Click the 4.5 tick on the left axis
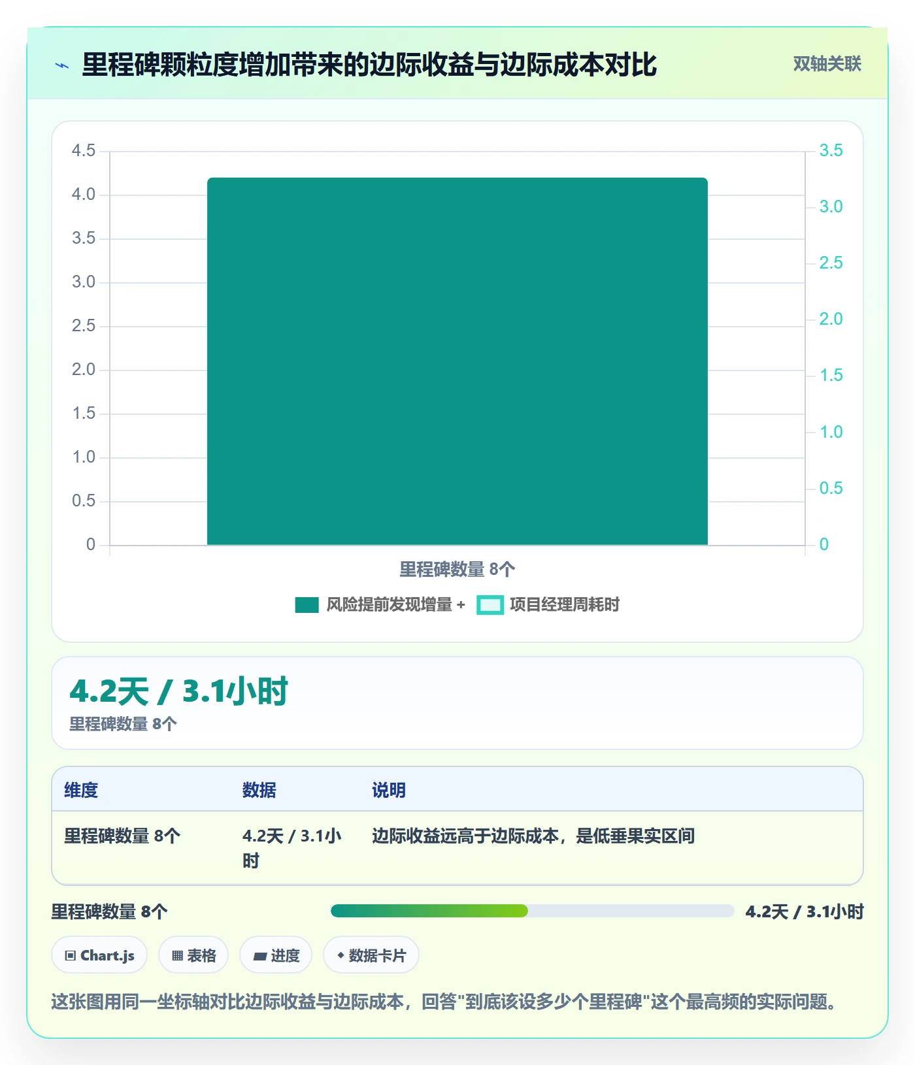This screenshot has width=915, height=1065. (84, 150)
